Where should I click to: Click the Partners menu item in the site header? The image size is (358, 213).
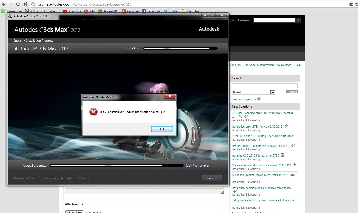[x=243, y=20]
